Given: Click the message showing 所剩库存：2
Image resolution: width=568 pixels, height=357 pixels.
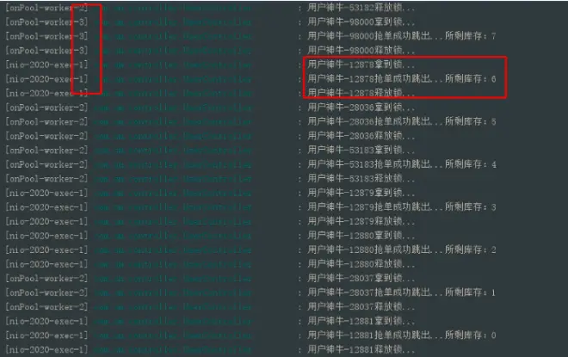Looking at the screenshot, I should [x=402, y=249].
